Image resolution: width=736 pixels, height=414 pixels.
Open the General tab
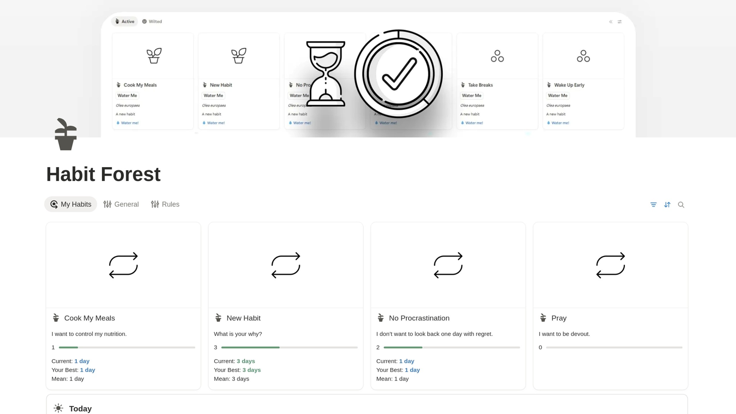[x=121, y=204]
